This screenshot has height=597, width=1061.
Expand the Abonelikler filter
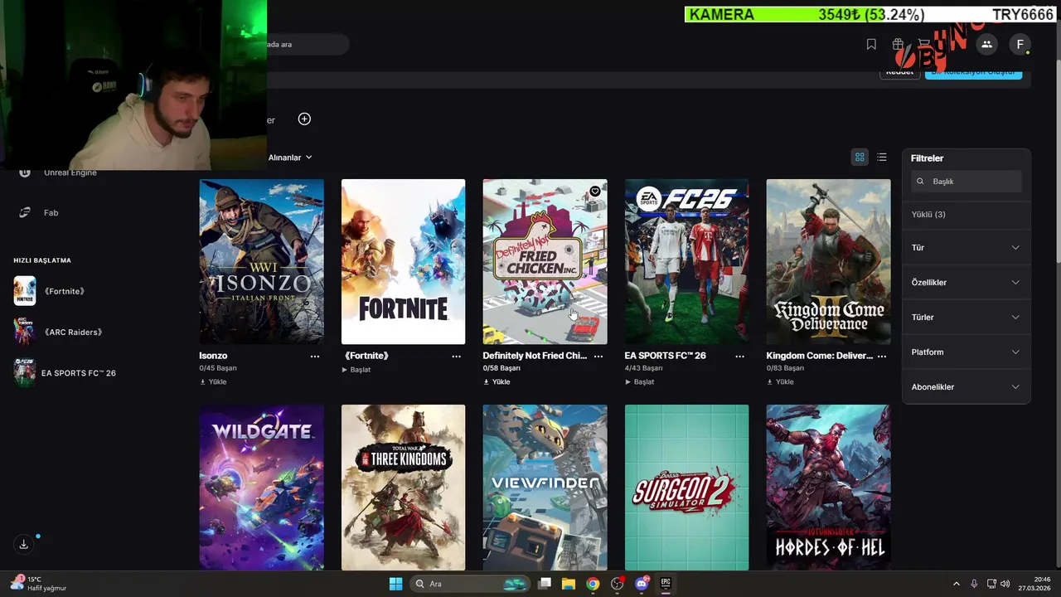[966, 387]
